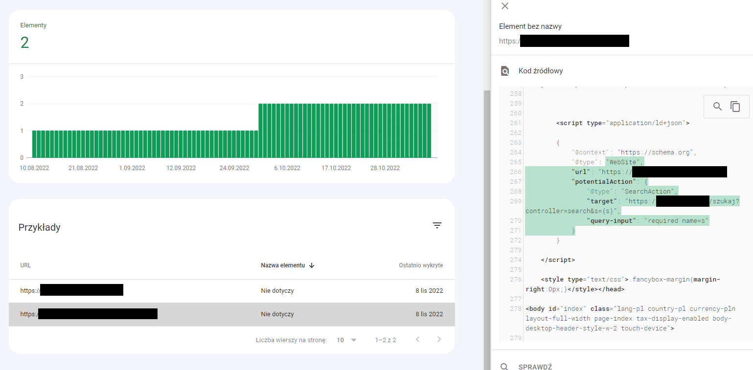Screen dimensions: 753x370
Task: Sort by the Nazwa elementu column header
Action: coord(283,265)
